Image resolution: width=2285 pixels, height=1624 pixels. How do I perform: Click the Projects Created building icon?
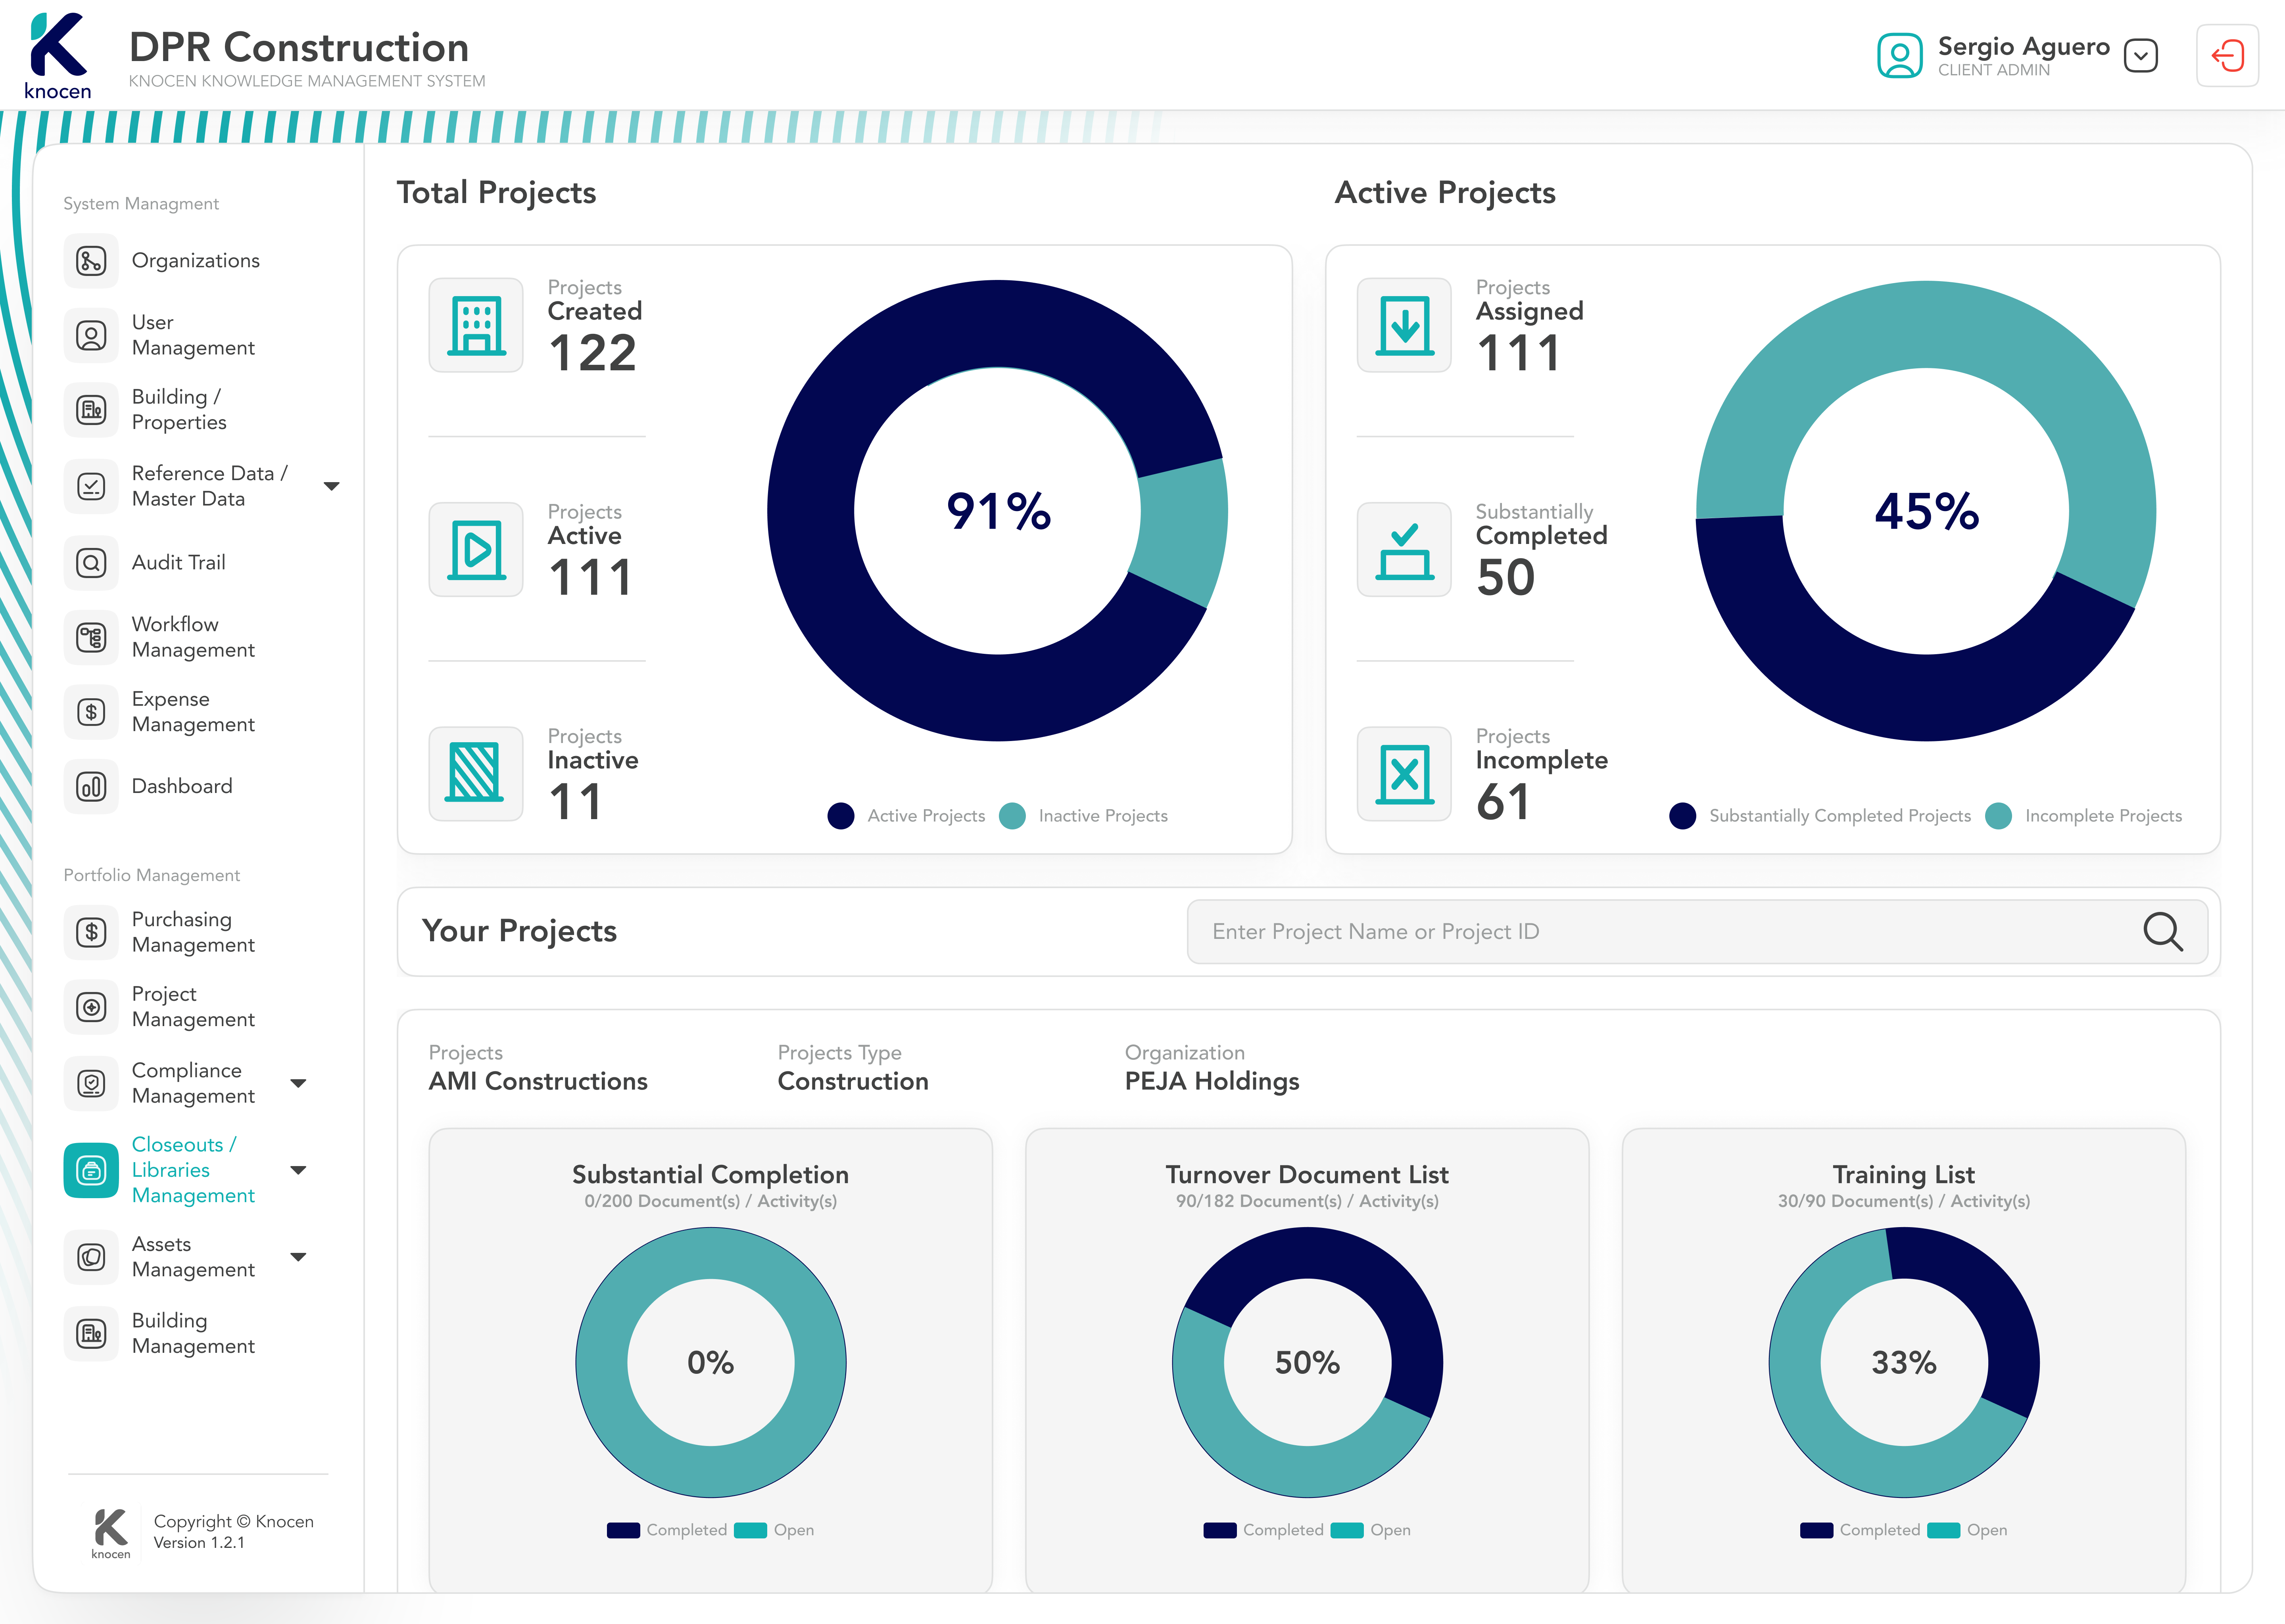(476, 325)
